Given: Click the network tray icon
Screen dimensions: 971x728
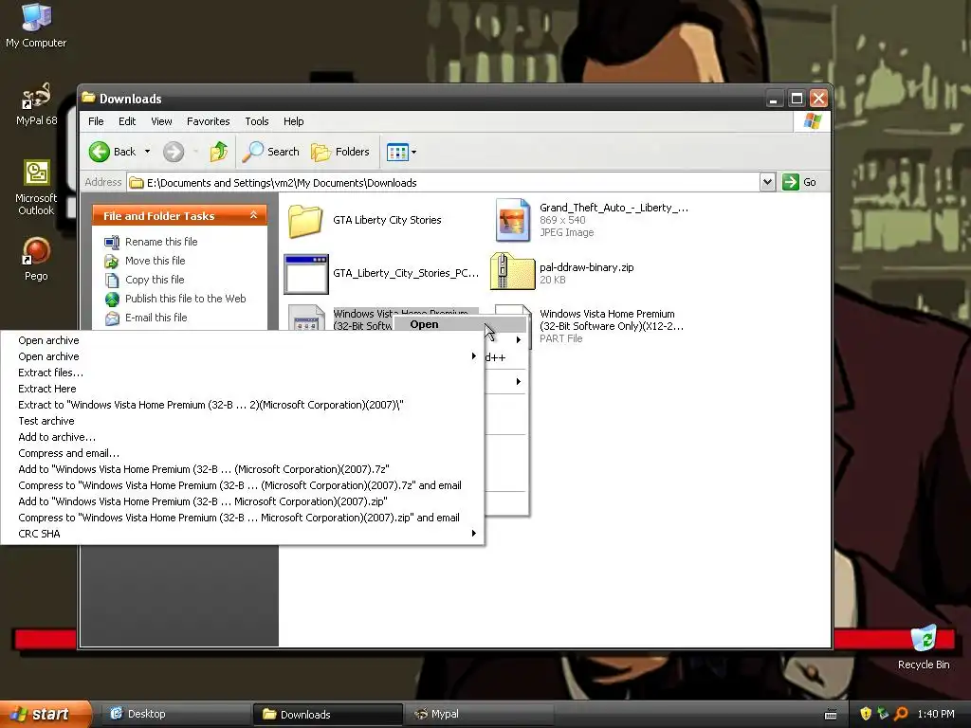Looking at the screenshot, I should tap(883, 714).
